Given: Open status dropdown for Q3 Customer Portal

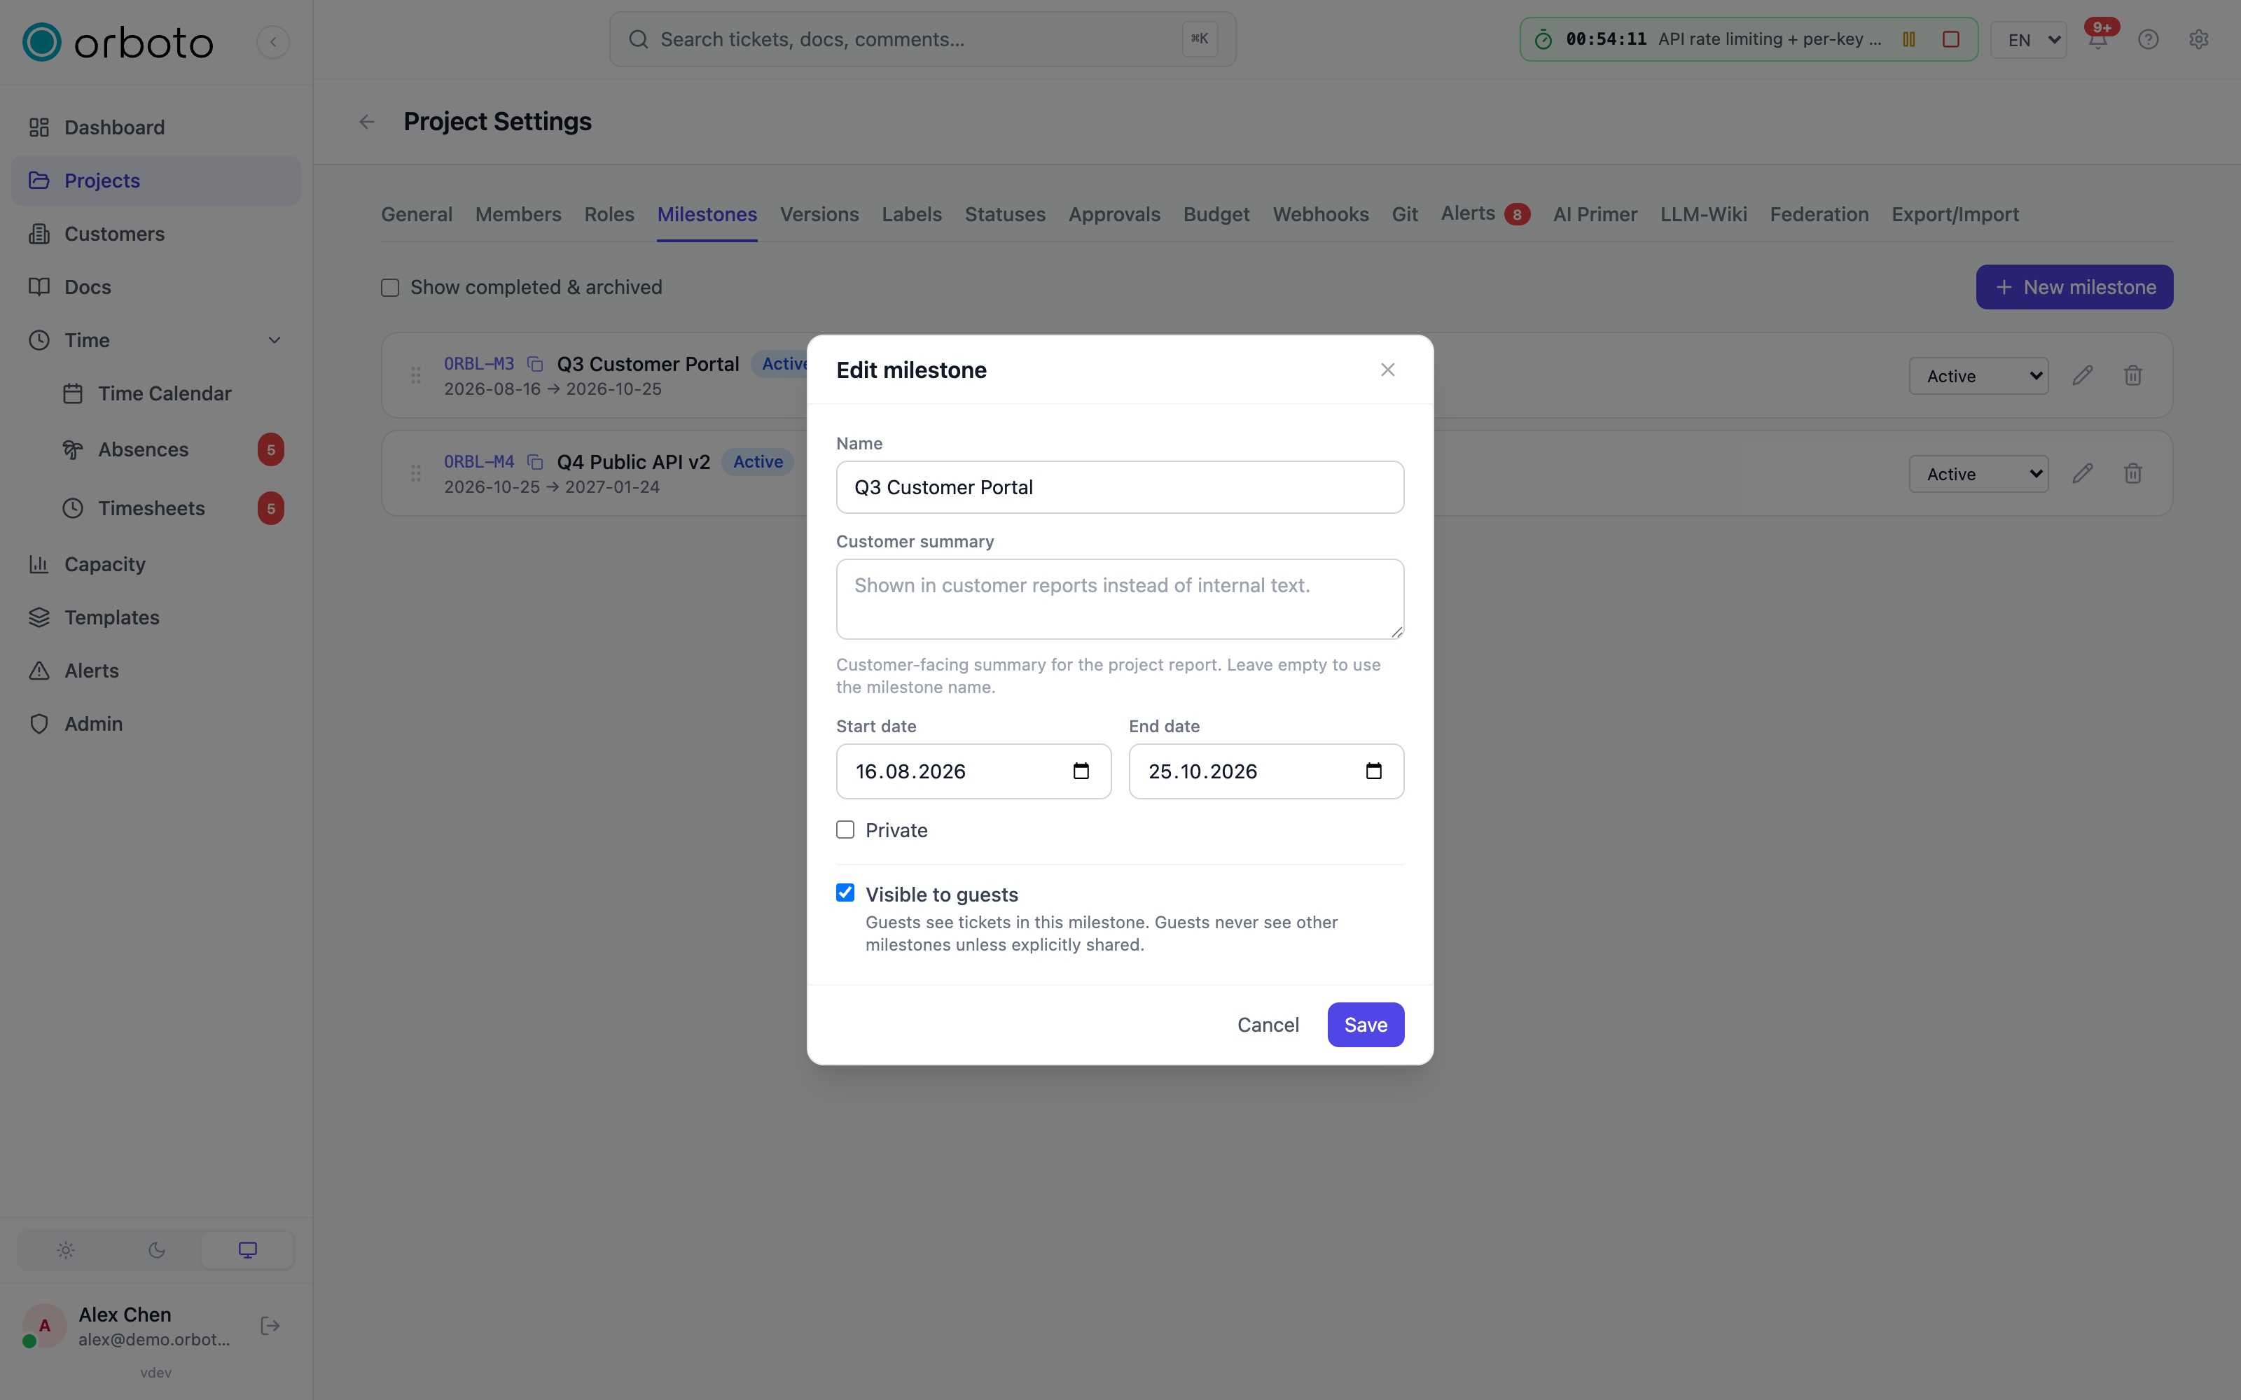Looking at the screenshot, I should [1978, 376].
